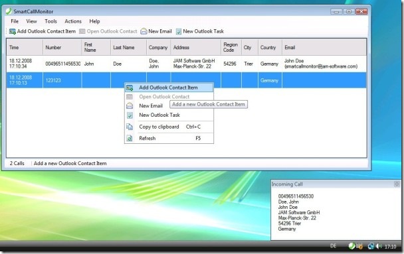
Task: Click number 00496511456530 in the call list
Action: [x=63, y=64]
